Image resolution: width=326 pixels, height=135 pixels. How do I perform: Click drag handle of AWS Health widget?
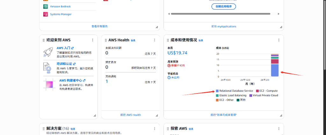pyautogui.click(x=106, y=40)
